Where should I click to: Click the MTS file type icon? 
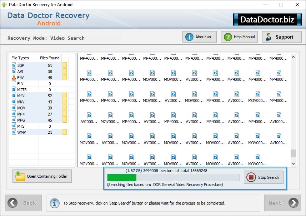pyautogui.click(x=14, y=126)
